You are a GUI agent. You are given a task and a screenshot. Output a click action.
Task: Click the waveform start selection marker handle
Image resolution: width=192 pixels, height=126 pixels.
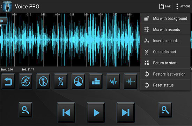(x=3, y=21)
